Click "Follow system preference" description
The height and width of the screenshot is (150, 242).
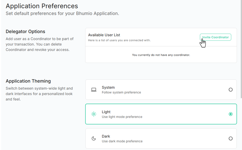point(121,92)
